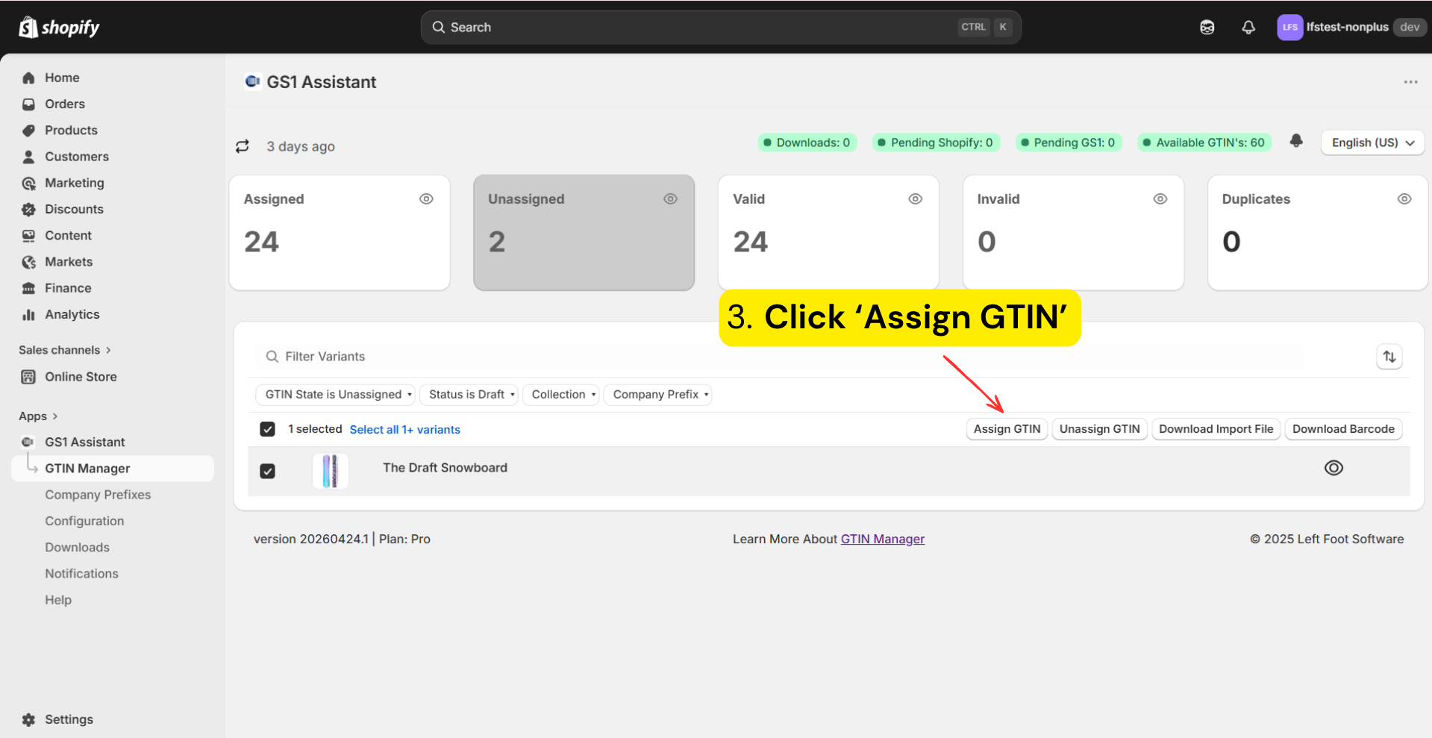Viewport: 1432px width, 738px height.
Task: Click the Downloads: 0 badge
Action: pyautogui.click(x=807, y=143)
